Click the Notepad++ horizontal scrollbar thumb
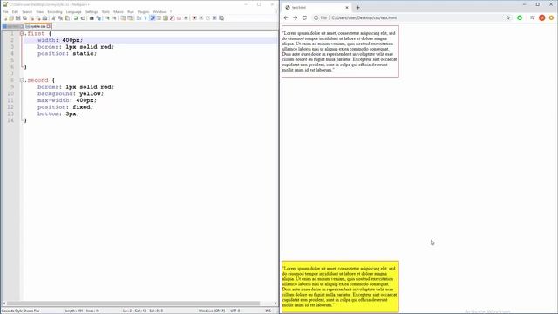Image resolution: width=558 pixels, height=314 pixels. [x=133, y=304]
